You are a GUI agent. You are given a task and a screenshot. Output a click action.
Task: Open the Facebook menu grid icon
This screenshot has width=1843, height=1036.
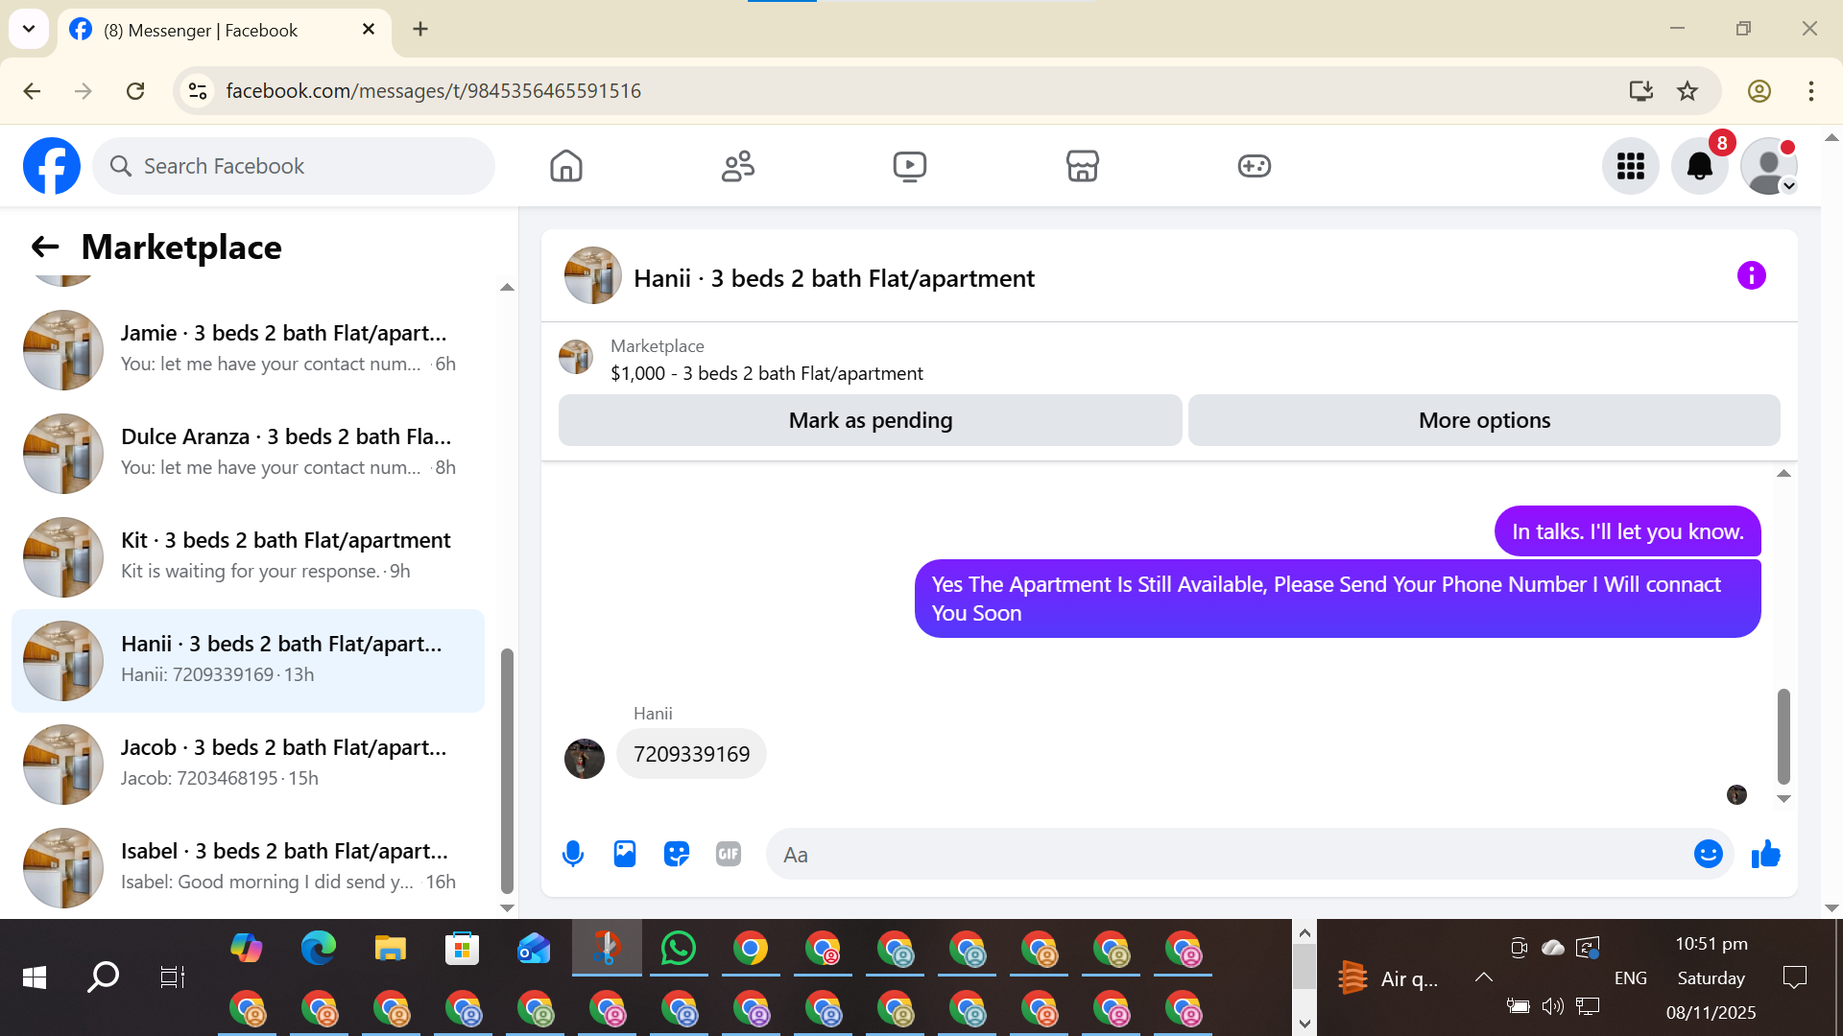pyautogui.click(x=1630, y=166)
